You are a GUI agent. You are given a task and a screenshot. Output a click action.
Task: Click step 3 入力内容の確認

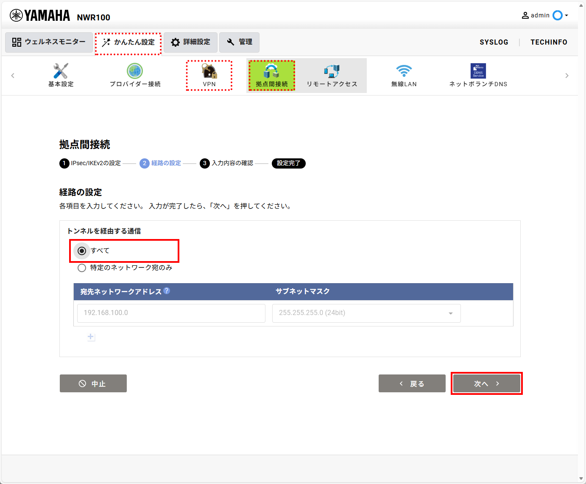pos(226,163)
